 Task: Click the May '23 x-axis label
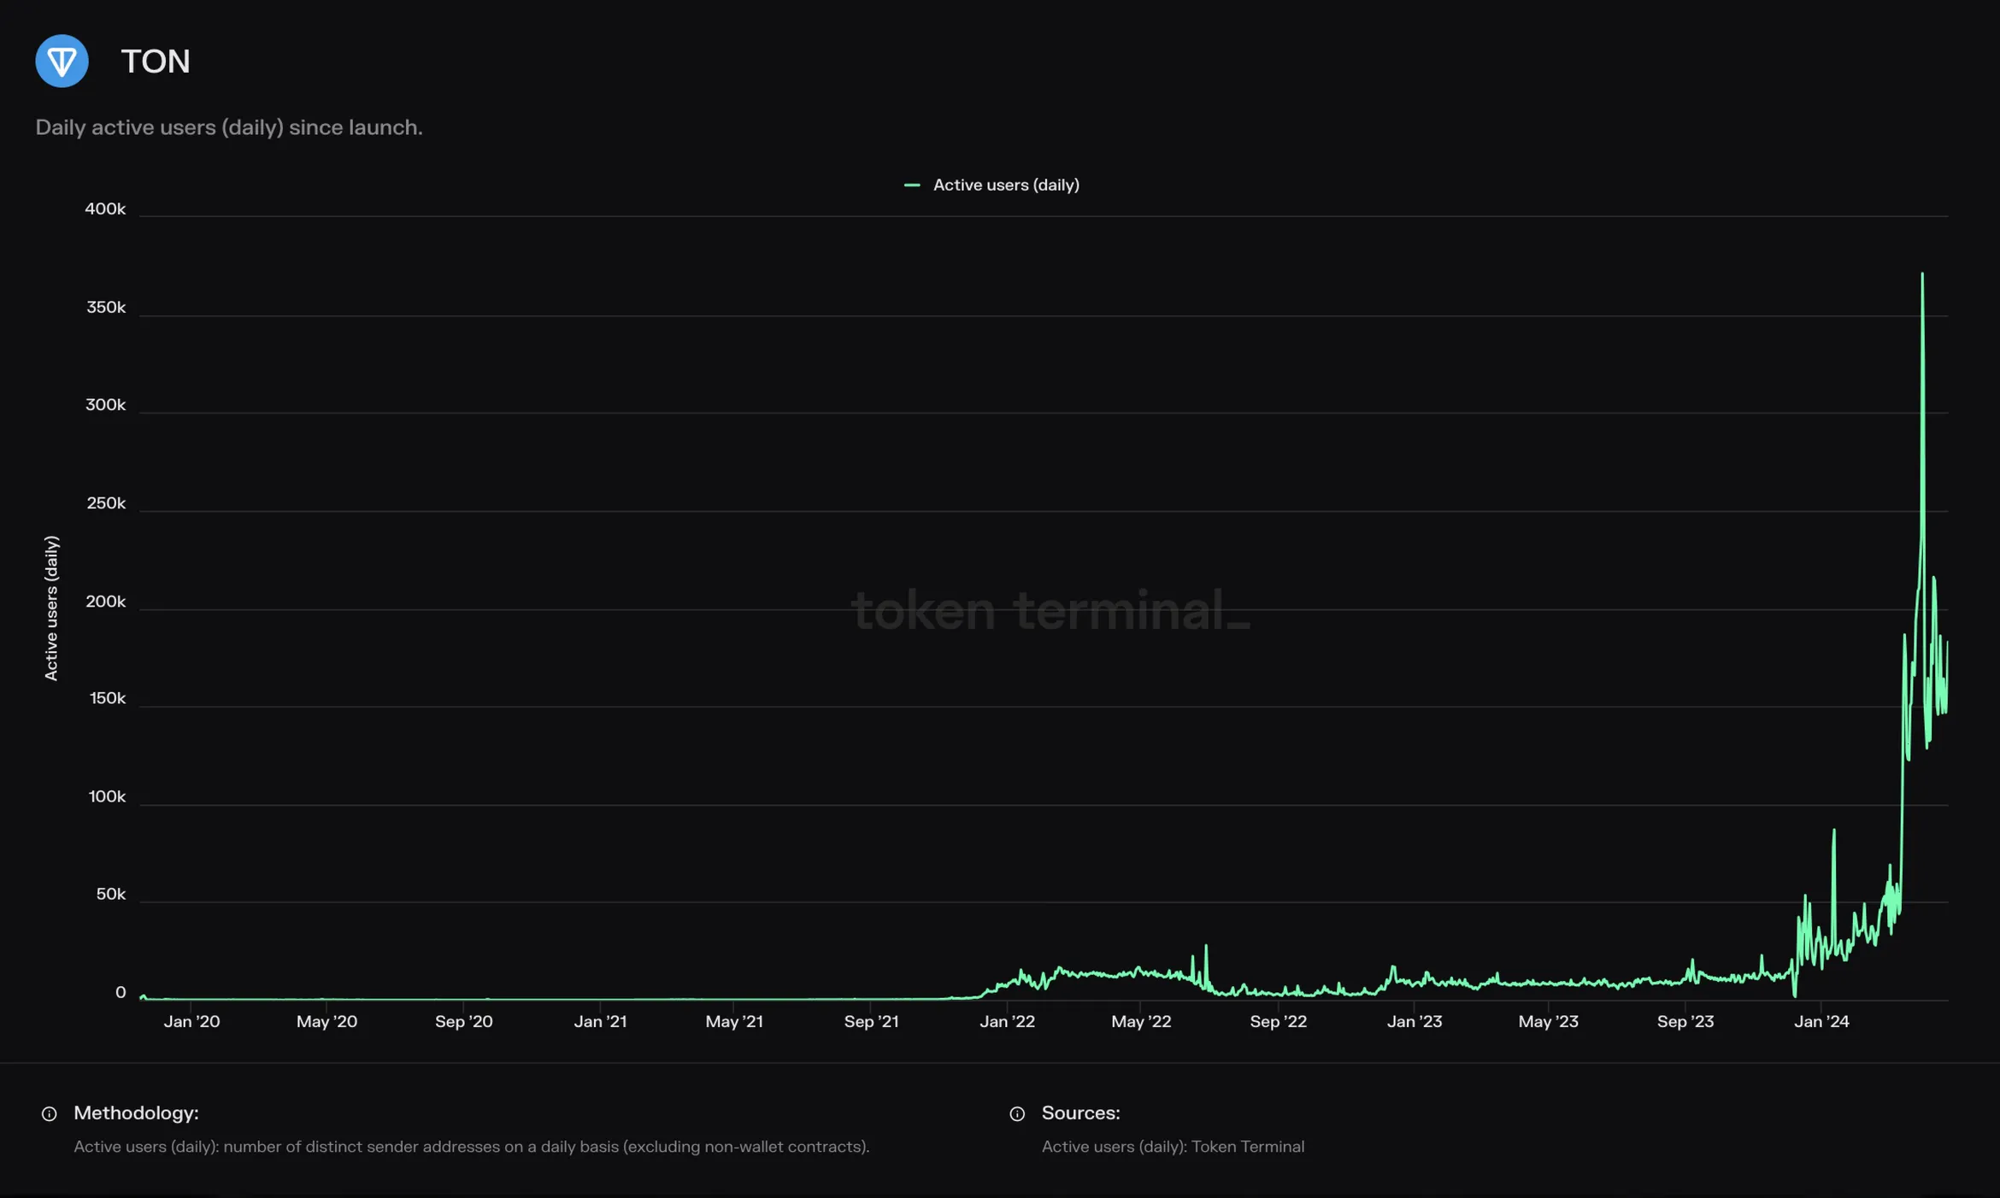point(1548,1021)
